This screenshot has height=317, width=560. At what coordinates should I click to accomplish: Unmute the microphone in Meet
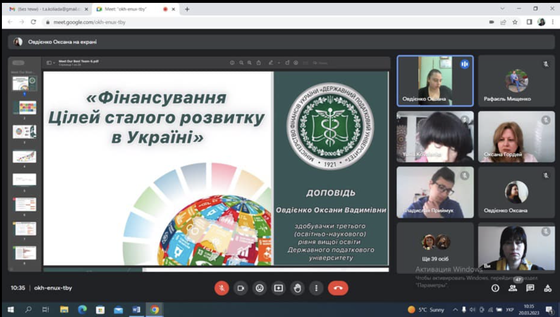pos(222,288)
